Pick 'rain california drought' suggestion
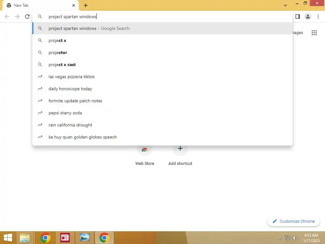This screenshot has height=244, width=325. 162,125
